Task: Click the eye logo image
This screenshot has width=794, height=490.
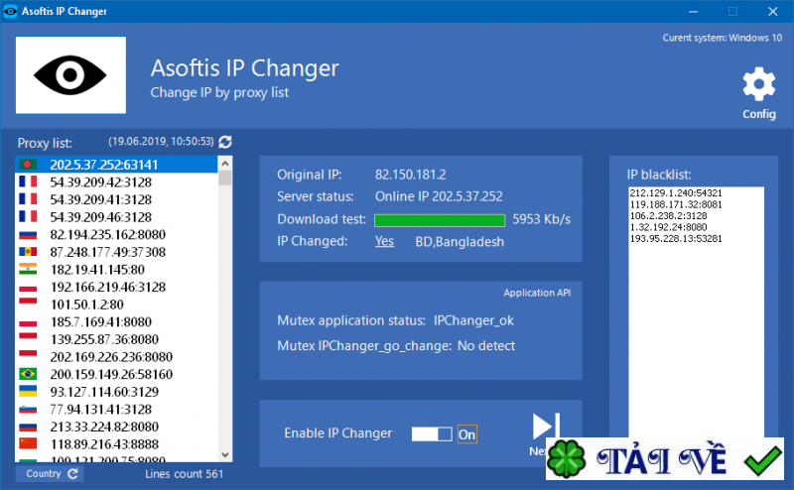Action: pos(70,75)
